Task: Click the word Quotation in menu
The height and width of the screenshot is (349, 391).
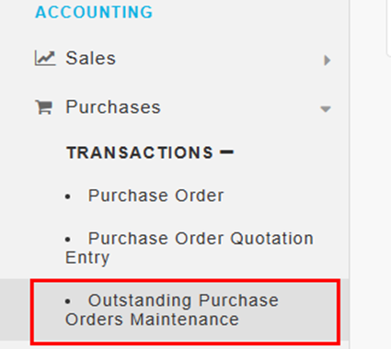Action: coord(271,239)
